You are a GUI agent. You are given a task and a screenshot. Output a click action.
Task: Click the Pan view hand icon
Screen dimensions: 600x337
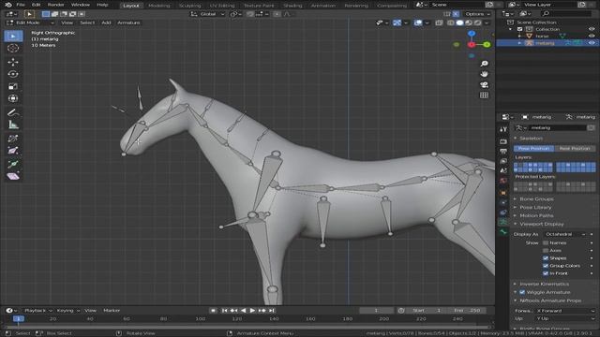[x=484, y=74]
